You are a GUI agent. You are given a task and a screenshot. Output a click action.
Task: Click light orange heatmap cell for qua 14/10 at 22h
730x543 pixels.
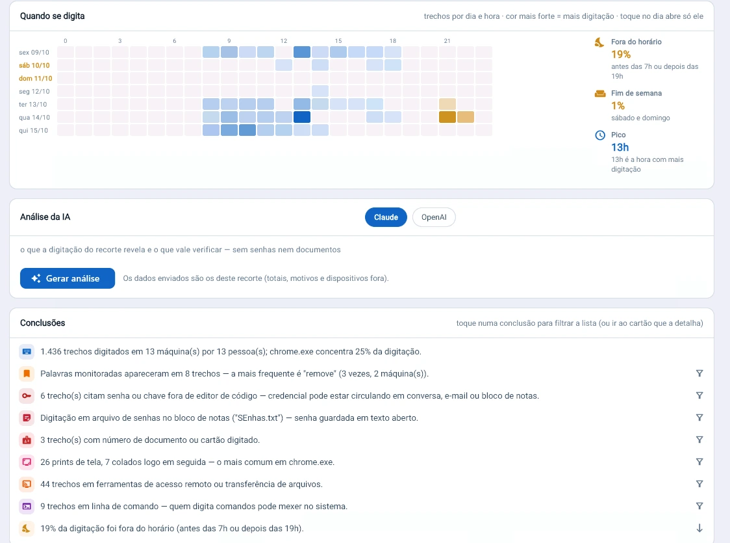(x=466, y=117)
